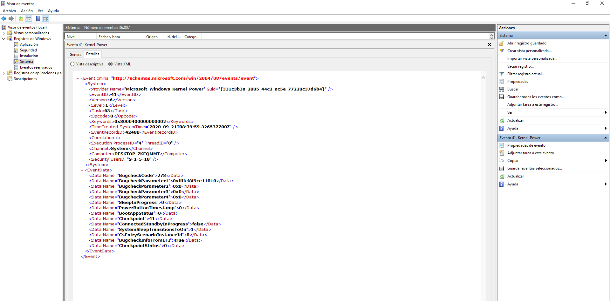Select the Vista XML radio button
Image resolution: width=610 pixels, height=301 pixels.
pos(111,64)
